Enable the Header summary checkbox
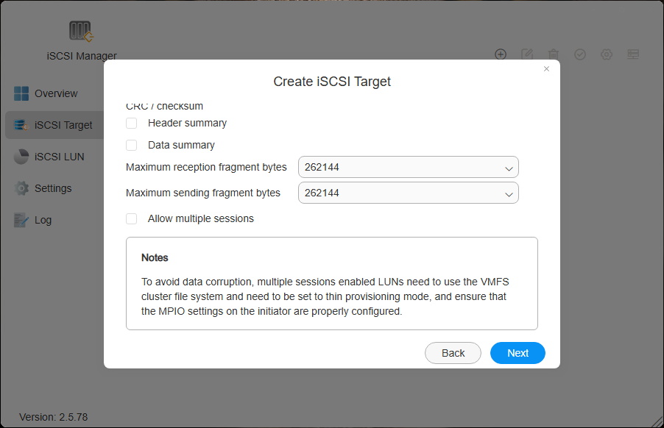Screen dimensions: 664x428 tap(132, 124)
